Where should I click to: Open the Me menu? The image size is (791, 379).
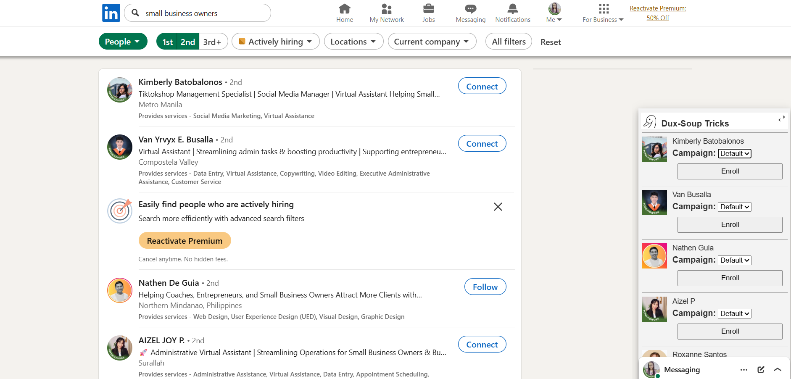[x=554, y=13]
